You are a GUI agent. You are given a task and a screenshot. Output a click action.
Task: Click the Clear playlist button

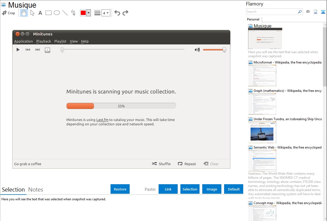click(x=211, y=164)
